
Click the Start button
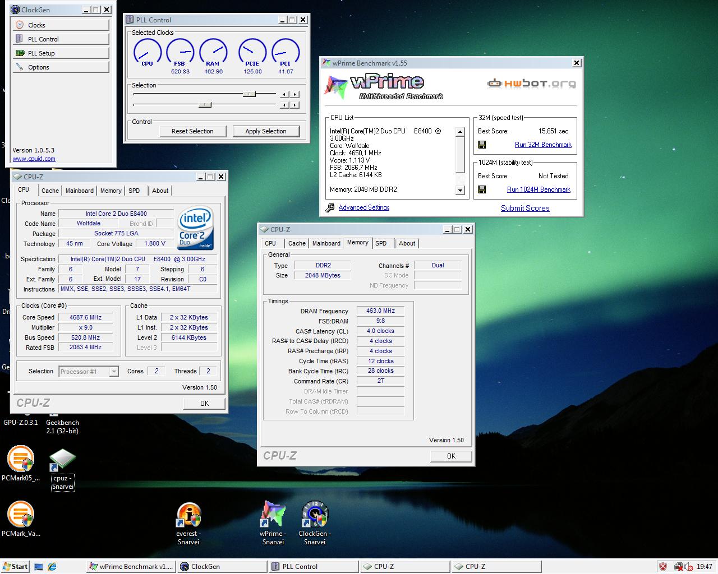(15, 567)
